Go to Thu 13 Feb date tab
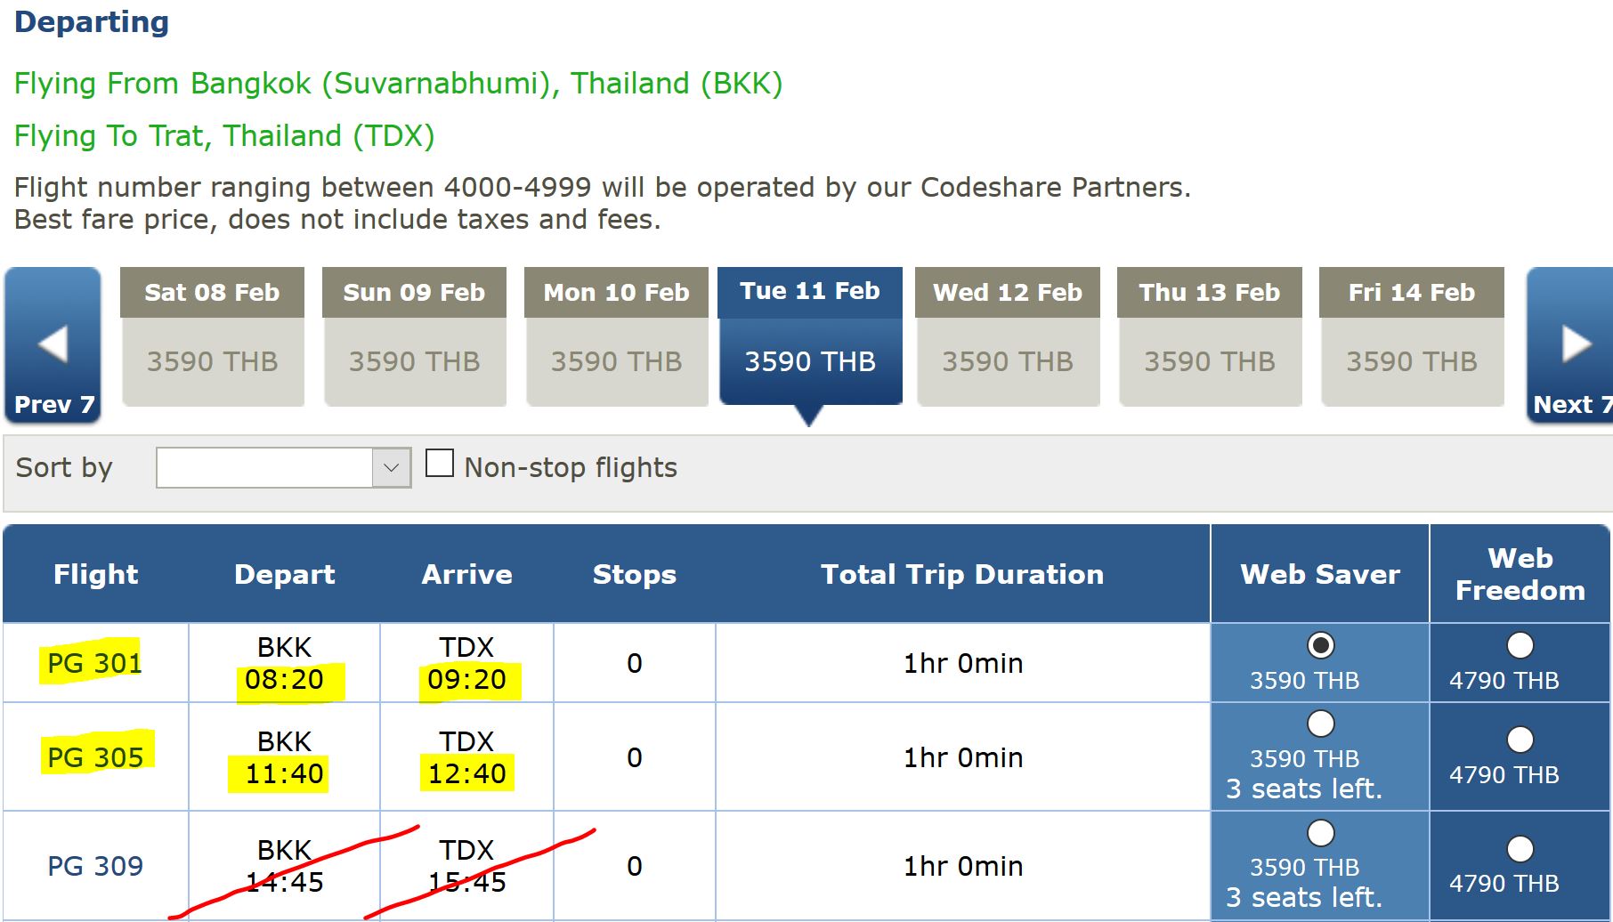Image resolution: width=1613 pixels, height=922 pixels. click(x=1210, y=337)
